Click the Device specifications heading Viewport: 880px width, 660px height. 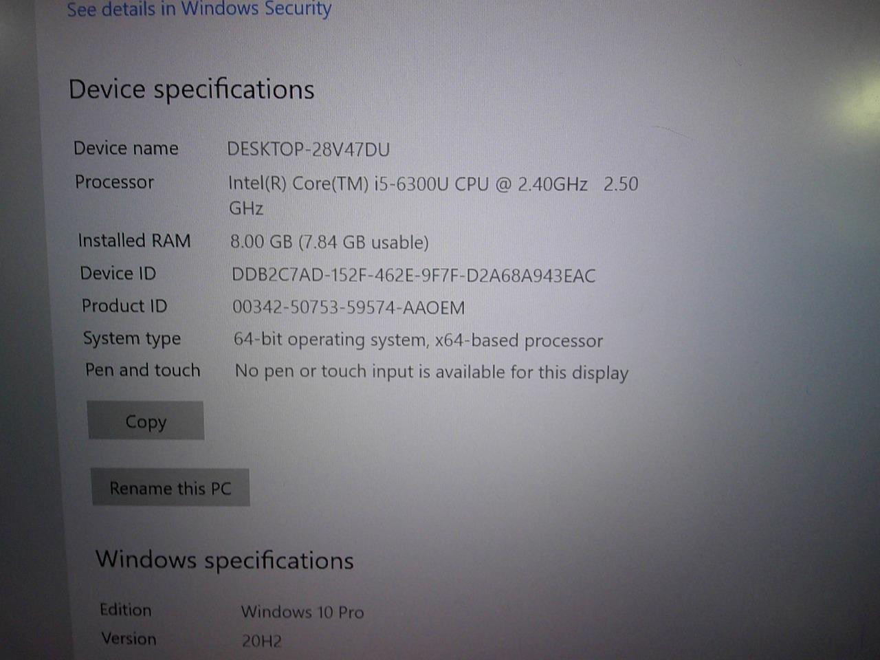(192, 89)
